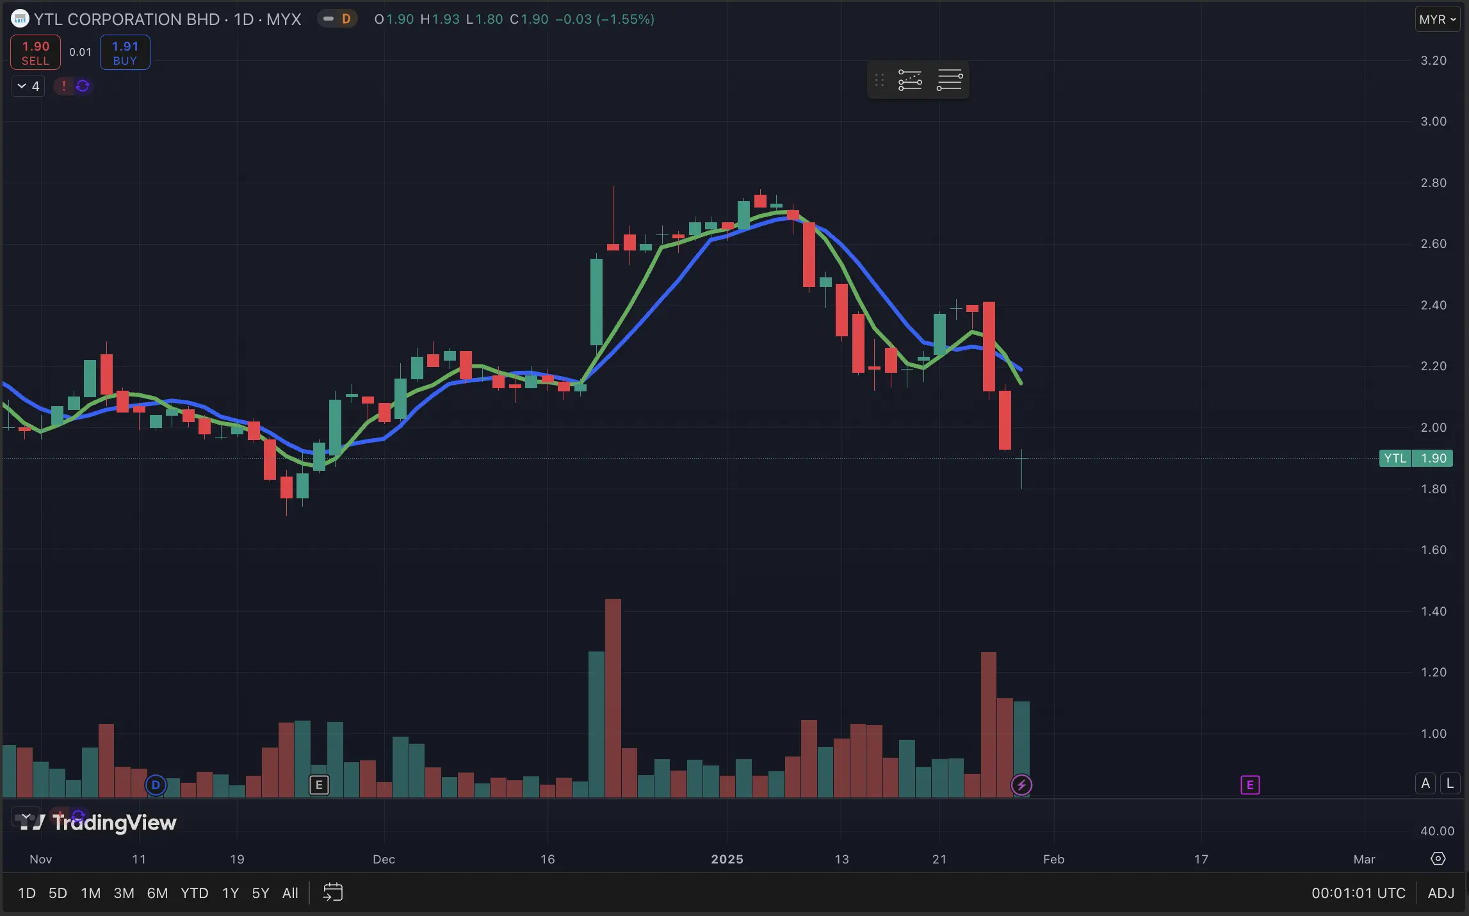Screen dimensions: 1469x916
Task: Select the 5D time range
Action: point(58,893)
